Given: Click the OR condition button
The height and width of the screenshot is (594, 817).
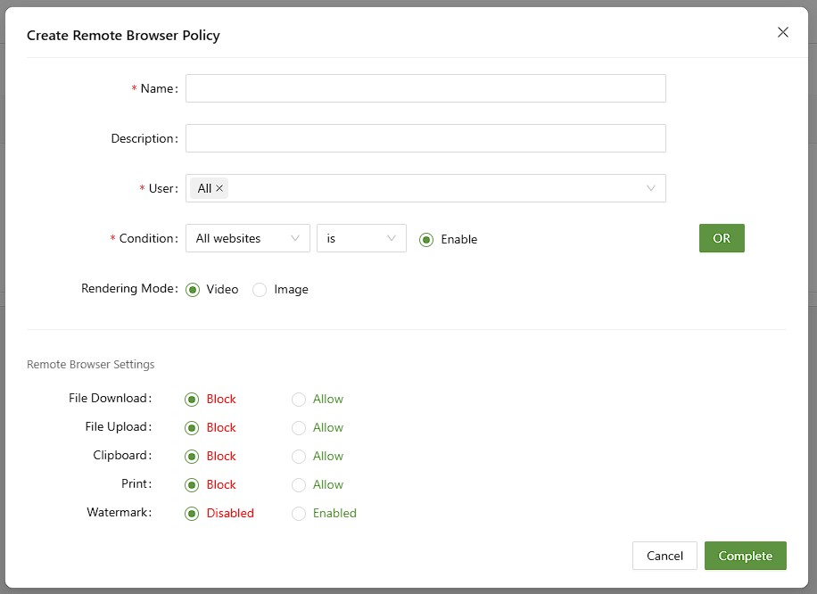Looking at the screenshot, I should click(x=721, y=238).
